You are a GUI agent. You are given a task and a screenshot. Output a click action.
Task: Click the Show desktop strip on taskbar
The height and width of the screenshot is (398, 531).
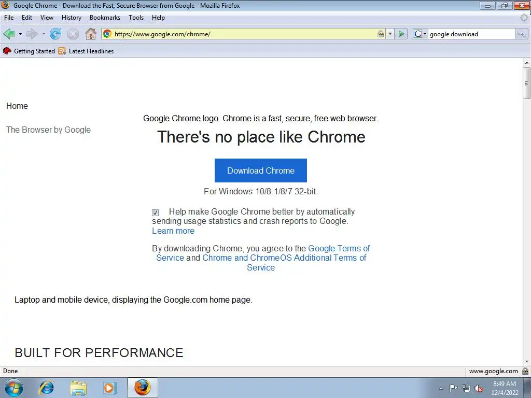click(x=527, y=388)
